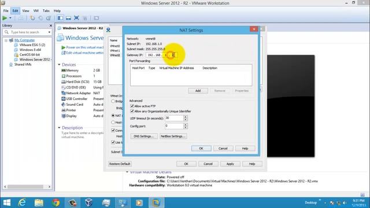Image resolution: width=370 pixels, height=208 pixels.
Task: Open the power options dropdown arrow
Action: pyautogui.click(x=10, y=18)
